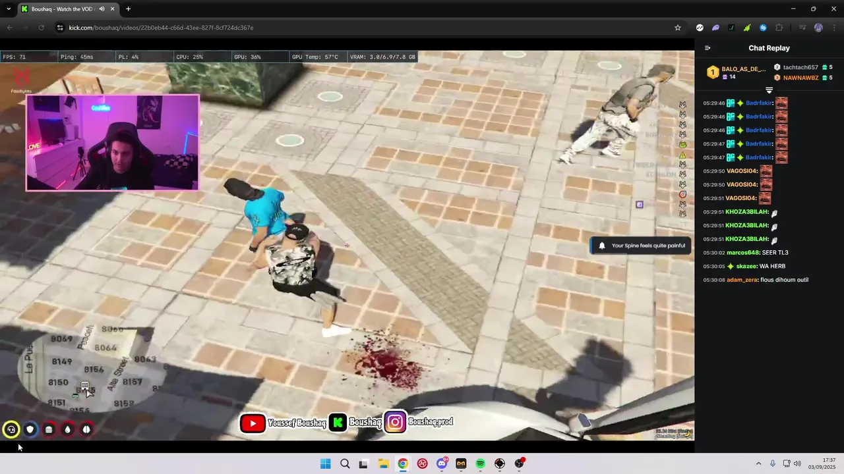This screenshot has width=844, height=474.
Task: Open the purple extension icon in the toolbar
Action: point(715,28)
